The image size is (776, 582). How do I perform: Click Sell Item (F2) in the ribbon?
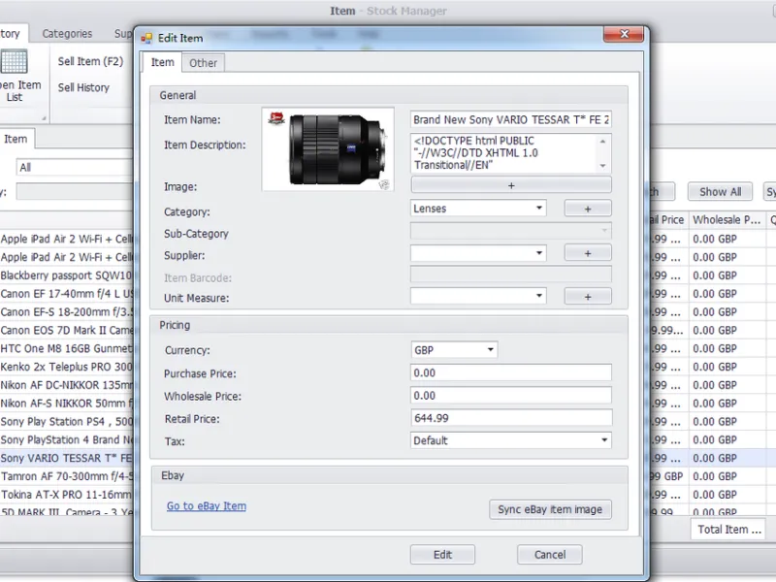pyautogui.click(x=90, y=61)
